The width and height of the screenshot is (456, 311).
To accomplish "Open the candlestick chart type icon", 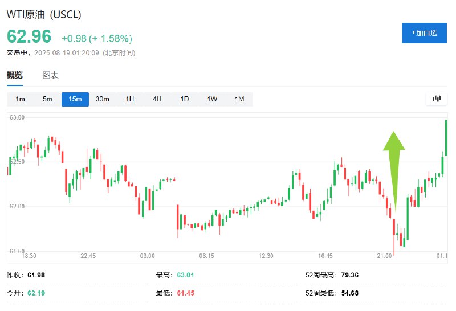I will (x=436, y=99).
